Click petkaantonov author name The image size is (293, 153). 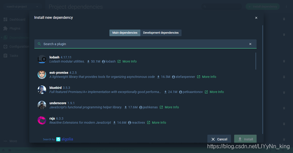point(193,92)
